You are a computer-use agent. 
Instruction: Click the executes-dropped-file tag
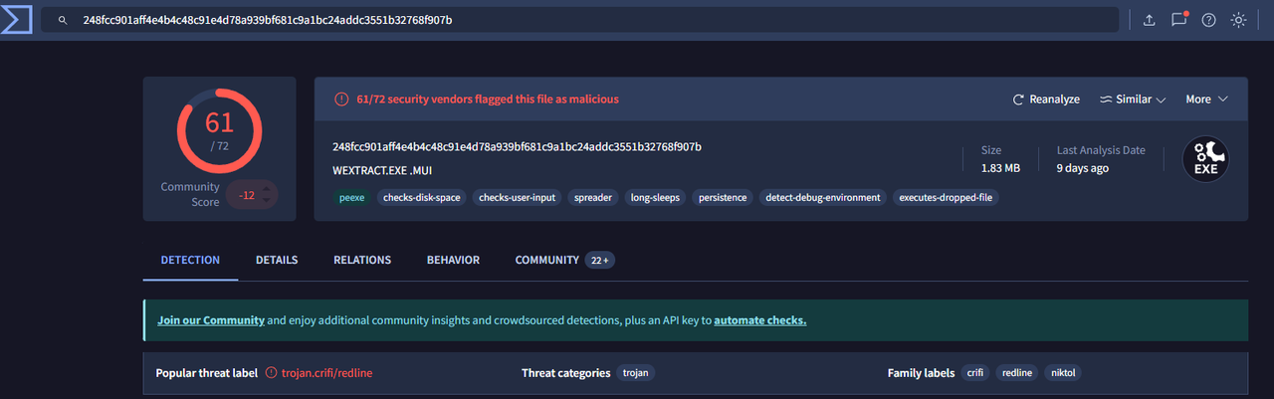[947, 197]
